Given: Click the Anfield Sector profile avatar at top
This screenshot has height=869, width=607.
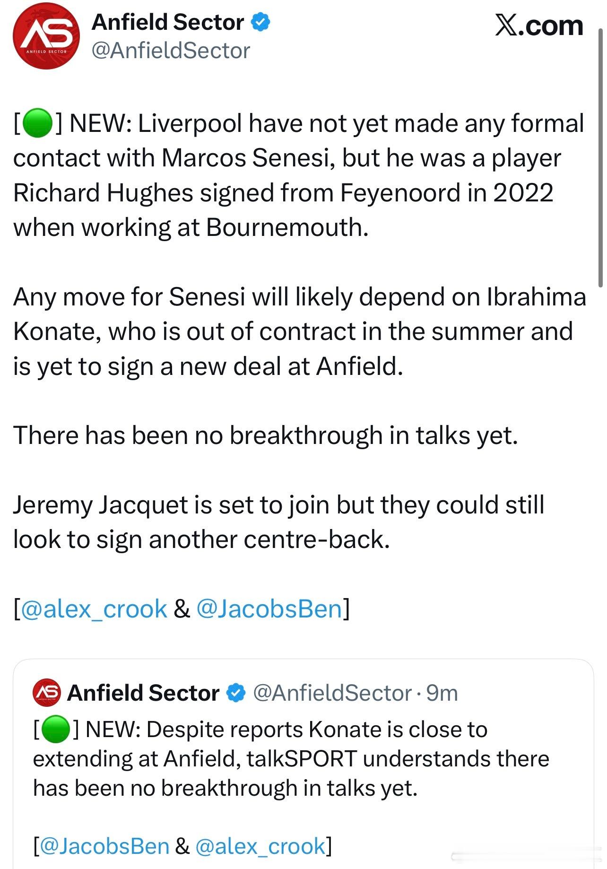Looking at the screenshot, I should [46, 36].
